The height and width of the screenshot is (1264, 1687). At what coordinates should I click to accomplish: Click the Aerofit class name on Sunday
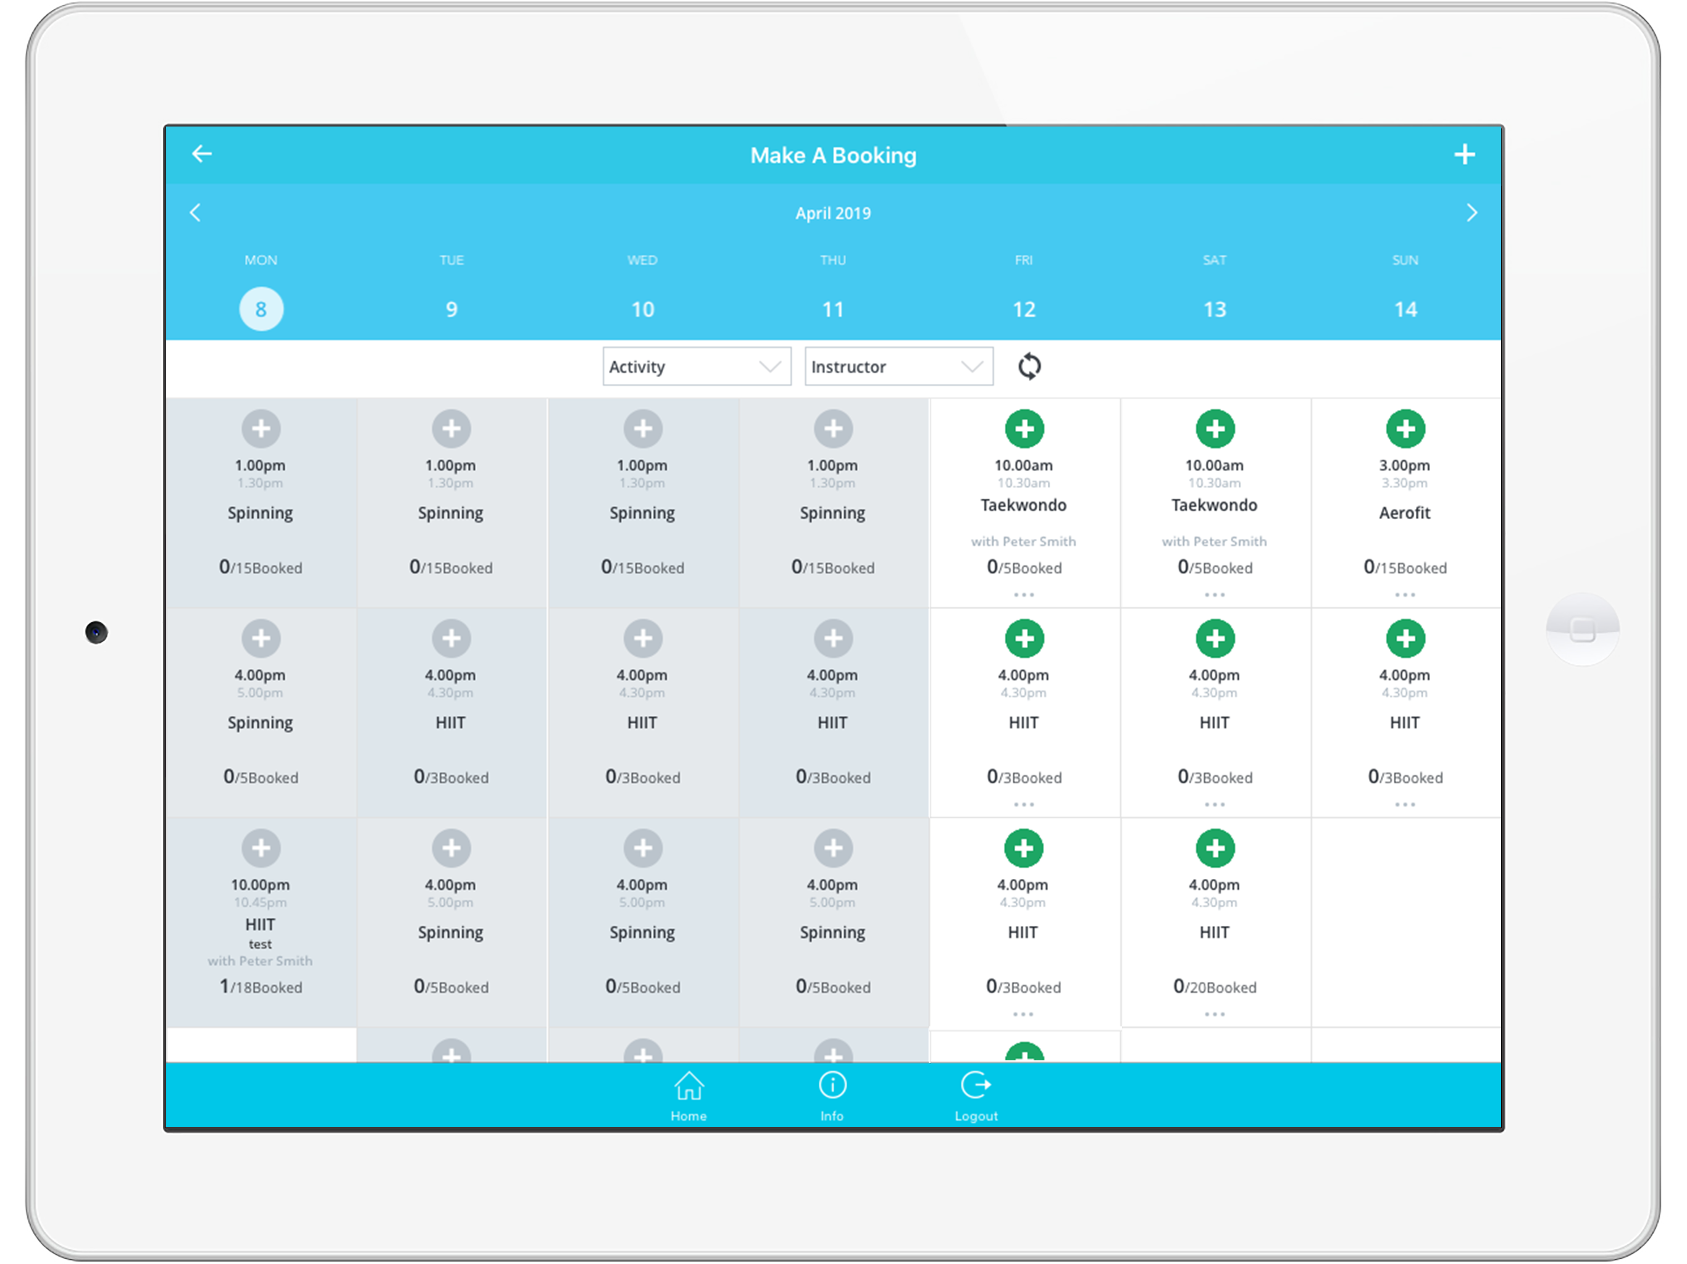coord(1405,513)
